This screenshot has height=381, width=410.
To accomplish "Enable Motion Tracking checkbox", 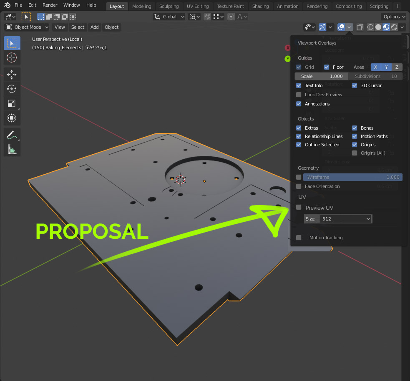I will [x=299, y=238].
